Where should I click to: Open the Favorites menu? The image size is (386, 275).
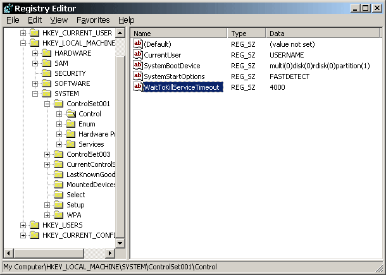[x=93, y=20]
